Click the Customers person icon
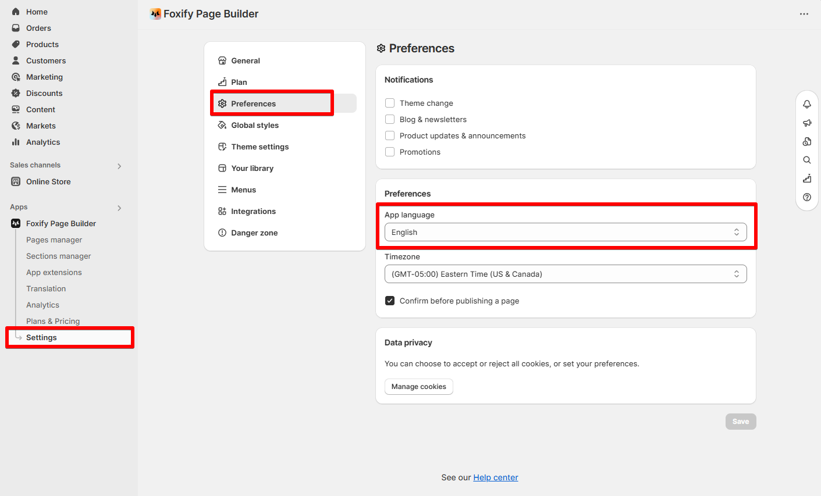The height and width of the screenshot is (496, 821). point(16,60)
